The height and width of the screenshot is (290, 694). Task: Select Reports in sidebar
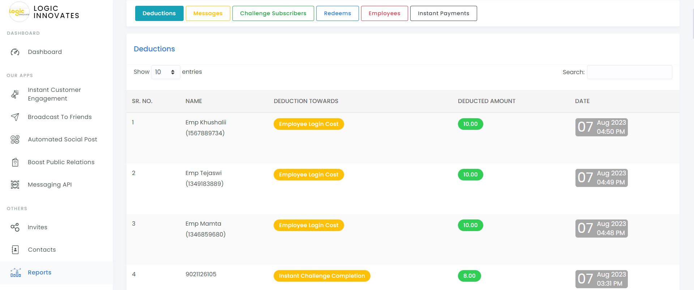tap(39, 272)
